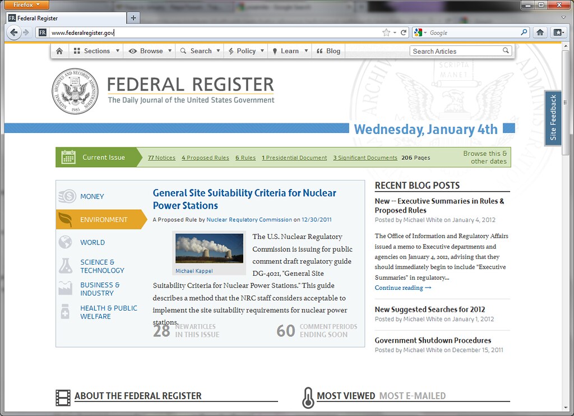Open the 4 Proposed Rules link

click(x=205, y=158)
